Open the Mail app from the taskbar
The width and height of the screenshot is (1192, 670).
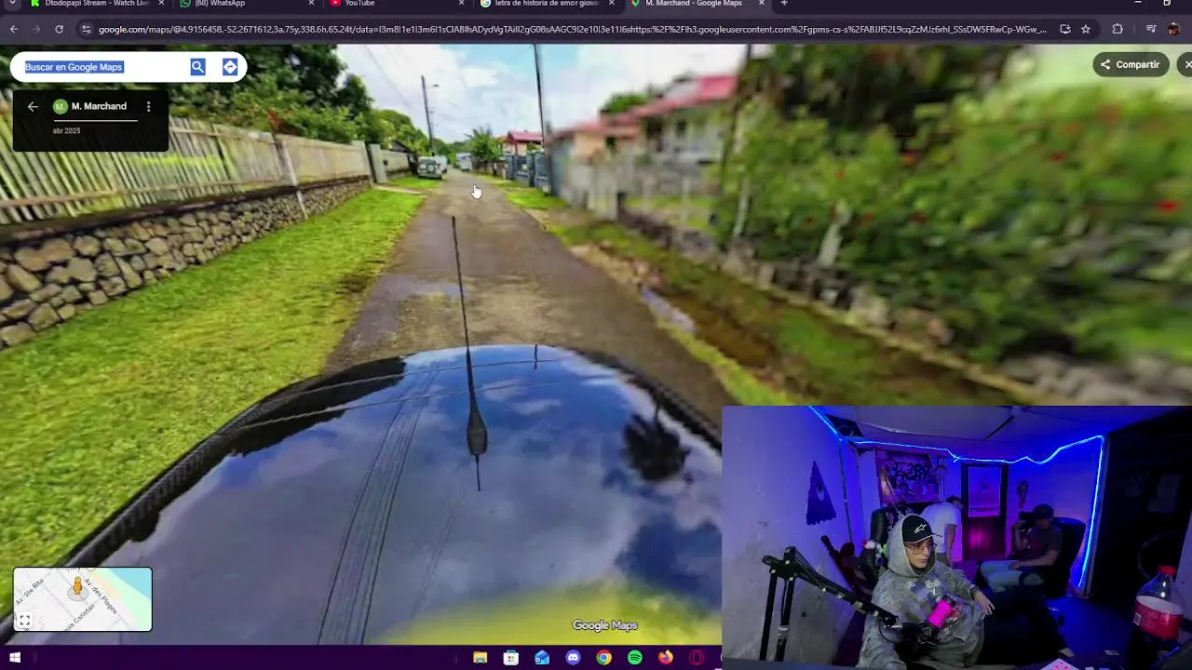pos(542,658)
